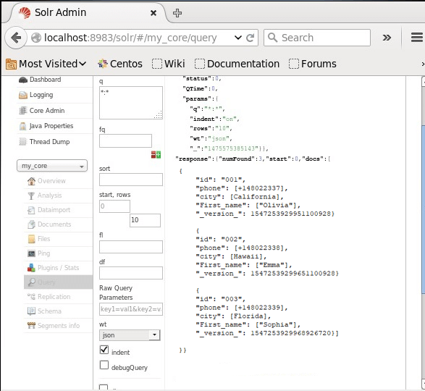Click the double-chevron overflow toolbar icon

(x=387, y=38)
